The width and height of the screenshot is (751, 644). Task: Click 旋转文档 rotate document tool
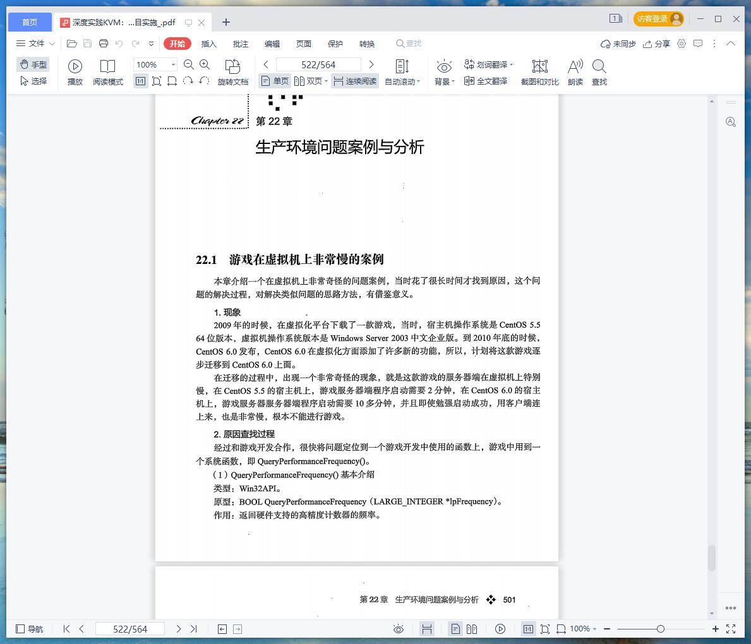(233, 73)
